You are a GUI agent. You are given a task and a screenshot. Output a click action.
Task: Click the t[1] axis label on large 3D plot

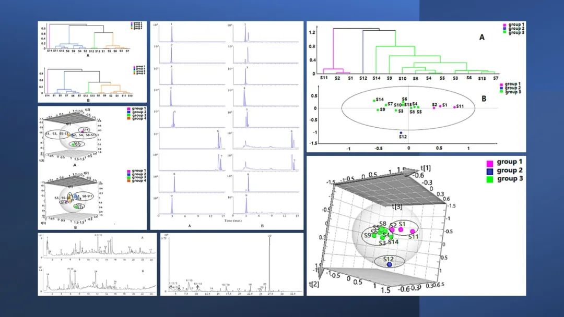[x=426, y=169]
